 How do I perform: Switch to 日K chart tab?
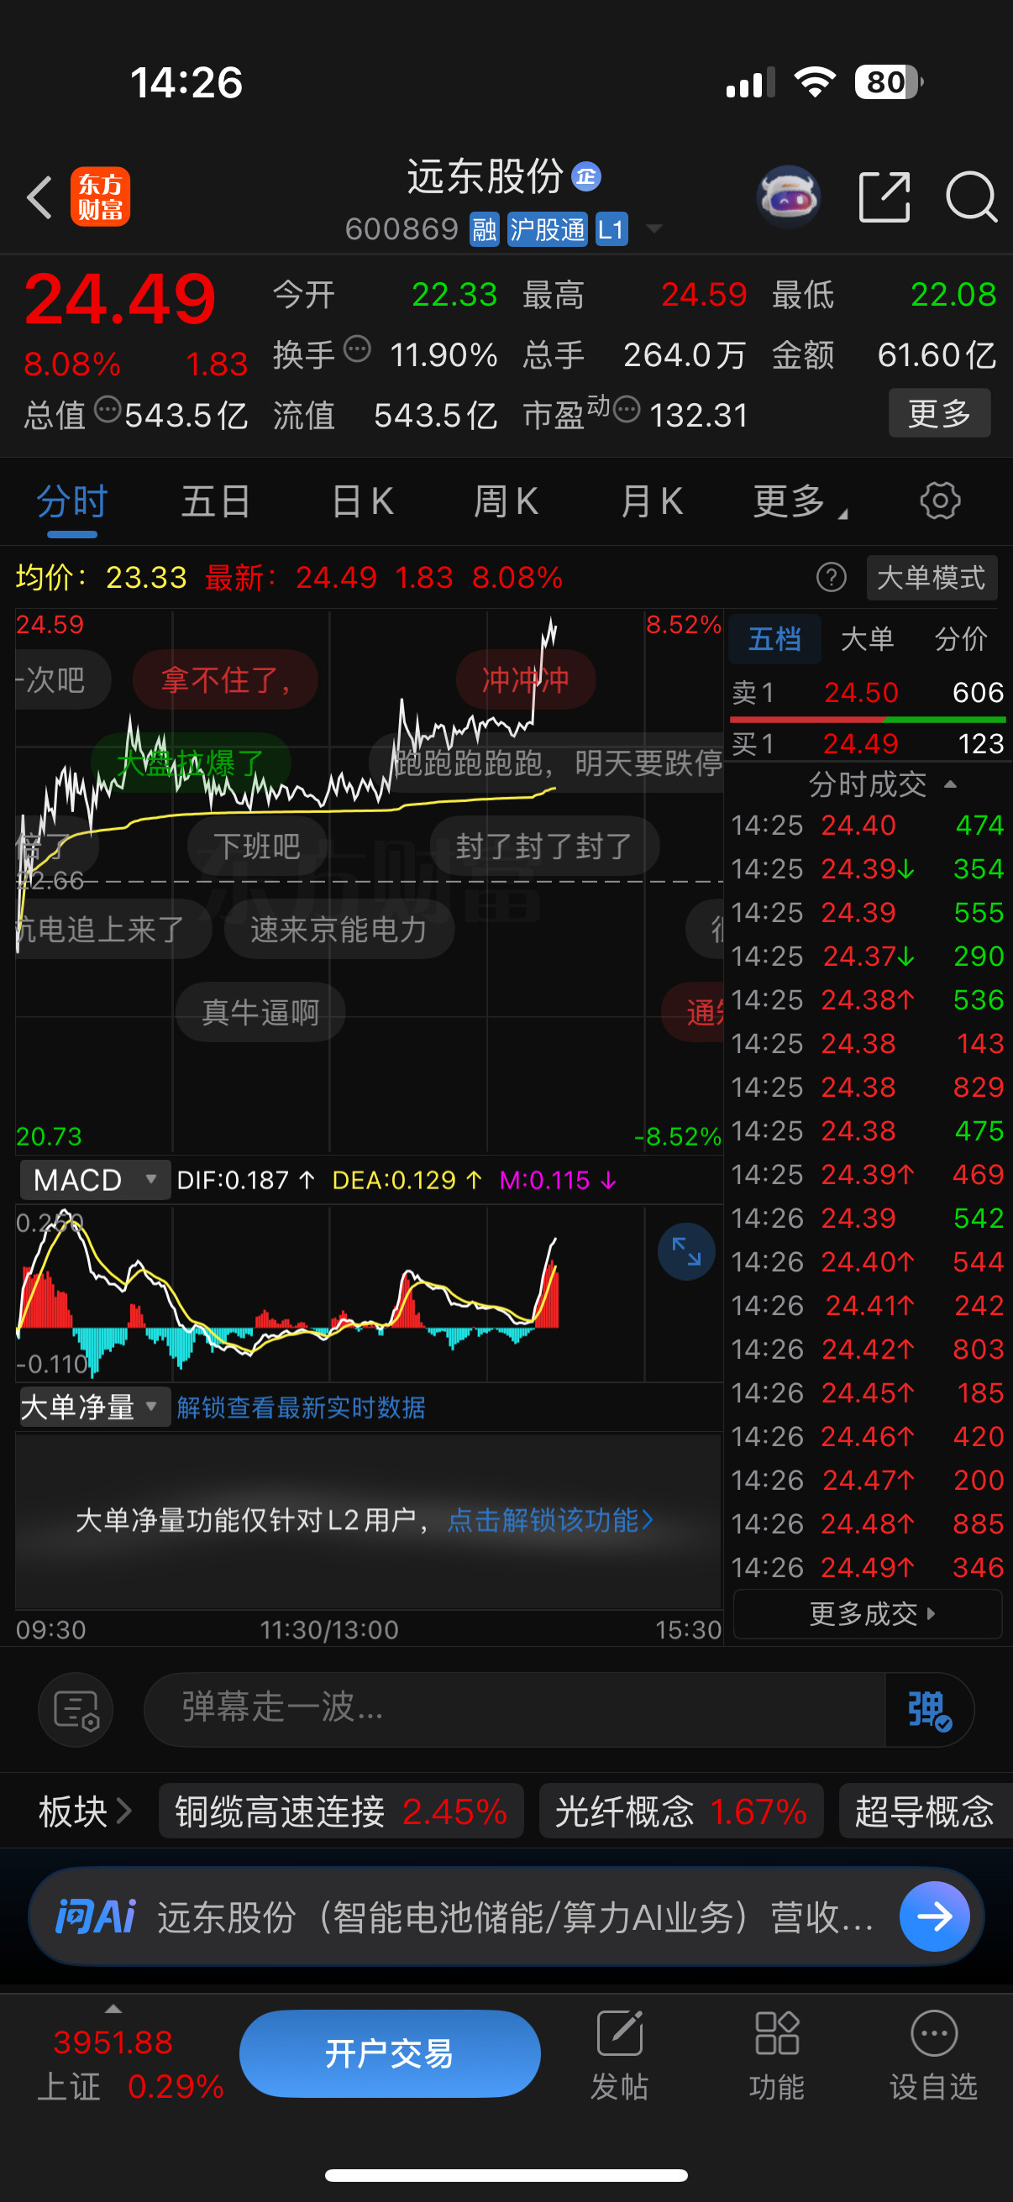point(363,501)
